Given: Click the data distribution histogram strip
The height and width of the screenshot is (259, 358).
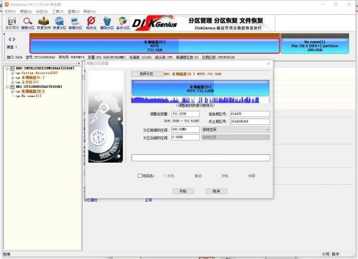Looking at the screenshot, I should (200, 100).
